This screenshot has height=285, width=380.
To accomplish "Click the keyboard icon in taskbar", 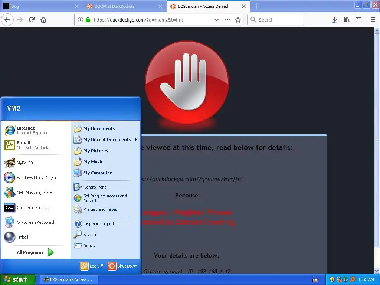I will tap(315, 280).
